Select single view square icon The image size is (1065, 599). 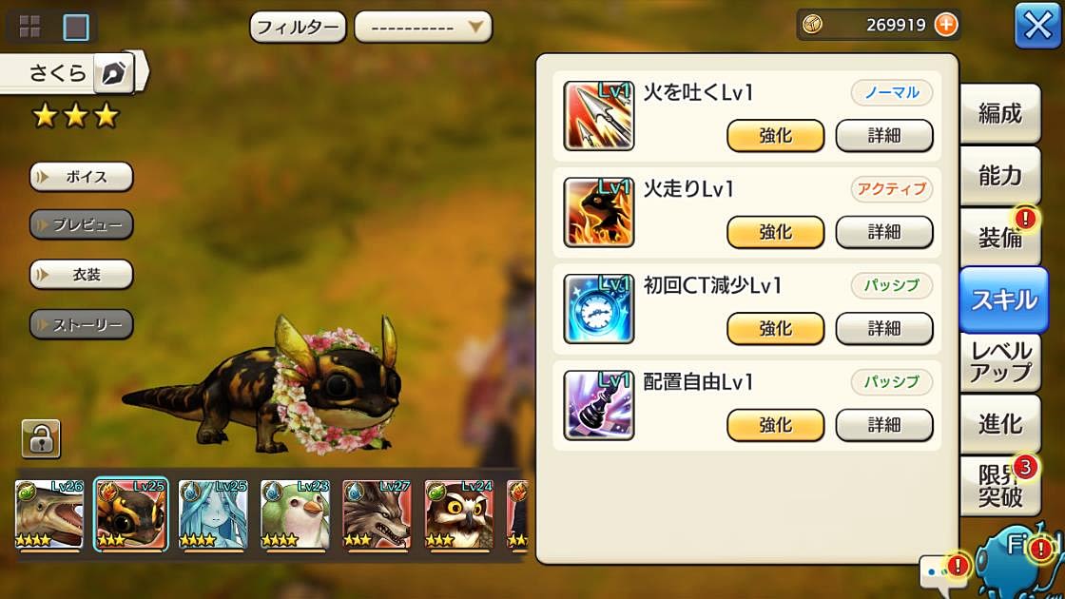[75, 28]
